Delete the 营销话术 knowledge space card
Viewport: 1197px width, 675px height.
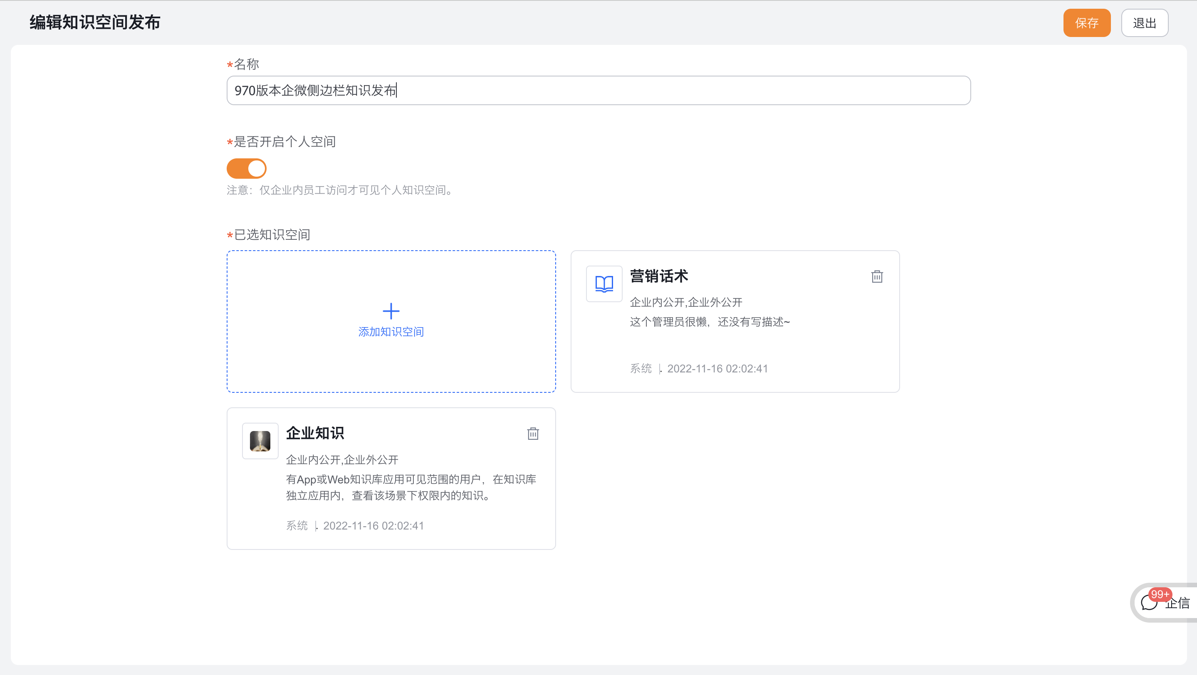point(877,277)
